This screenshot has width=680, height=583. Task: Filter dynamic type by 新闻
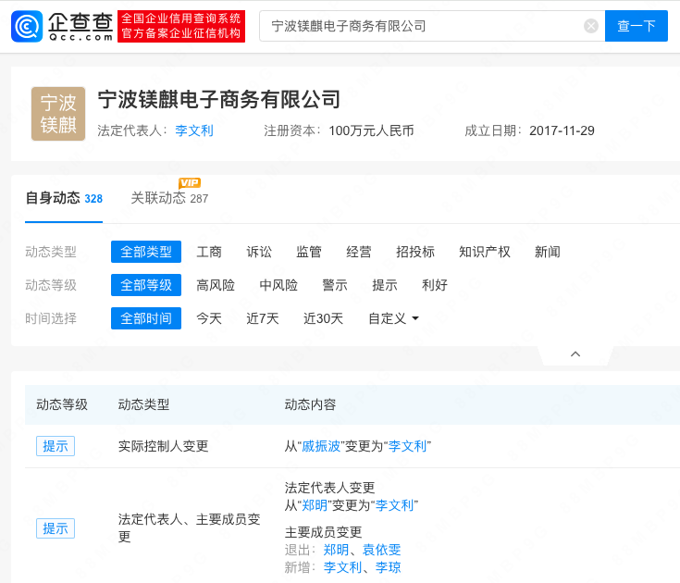pos(548,252)
